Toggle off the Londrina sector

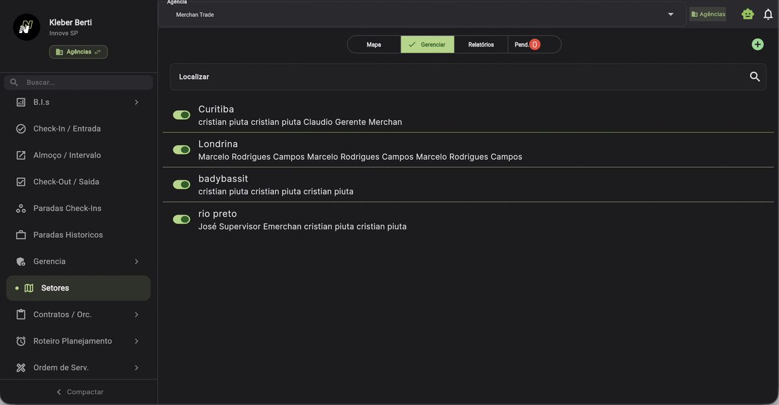181,150
